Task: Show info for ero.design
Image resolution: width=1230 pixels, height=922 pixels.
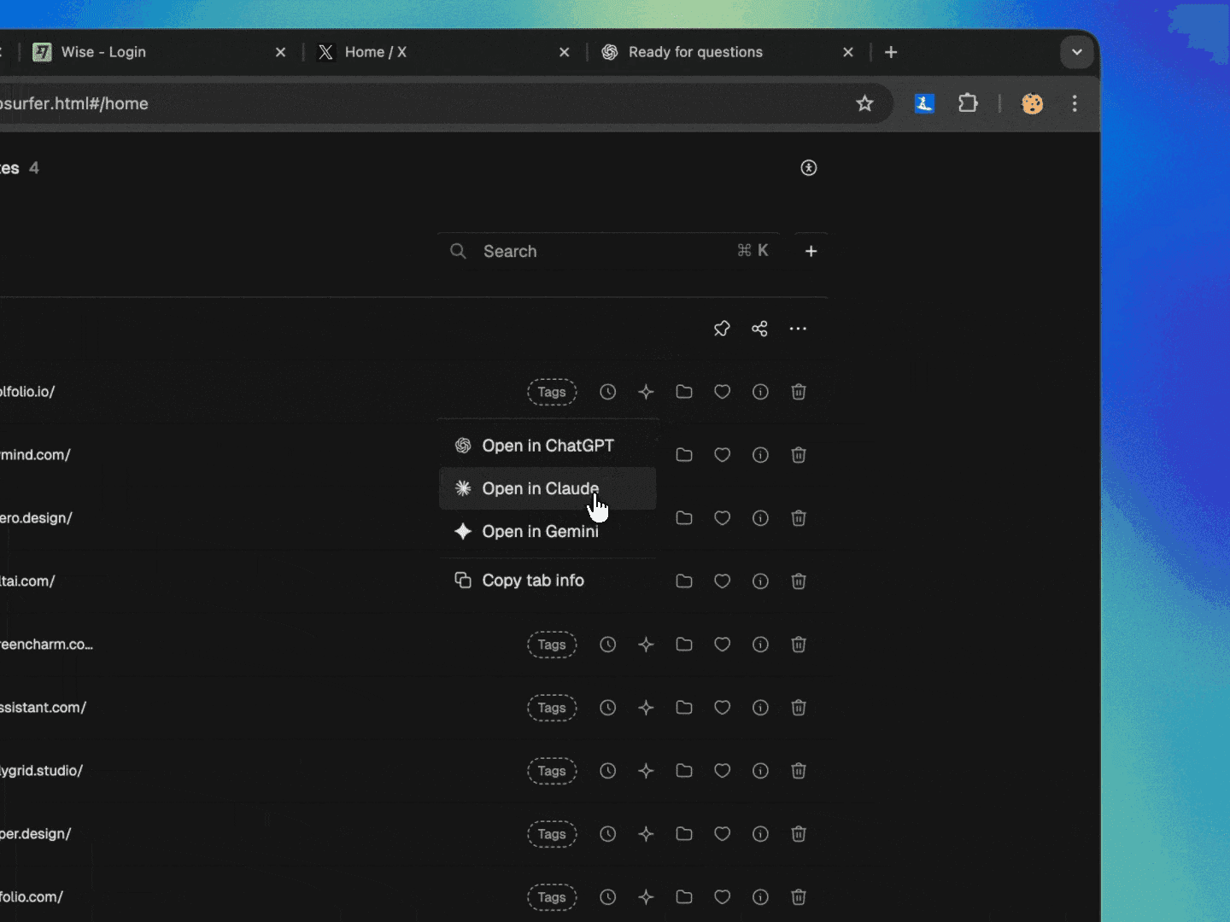Action: (760, 518)
